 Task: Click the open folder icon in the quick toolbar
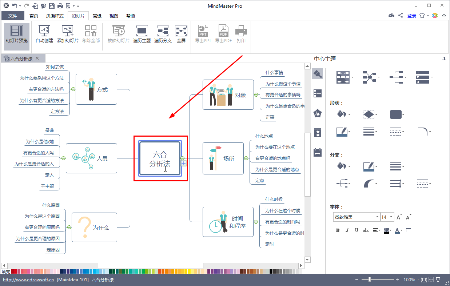click(x=43, y=6)
